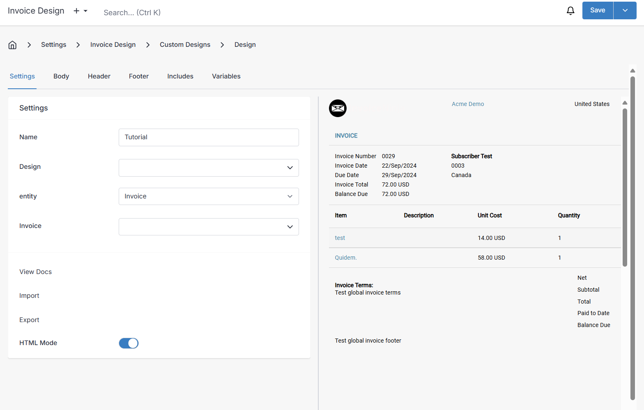
Task: Click the preview pane scrollbar thumb
Action: tap(625, 187)
